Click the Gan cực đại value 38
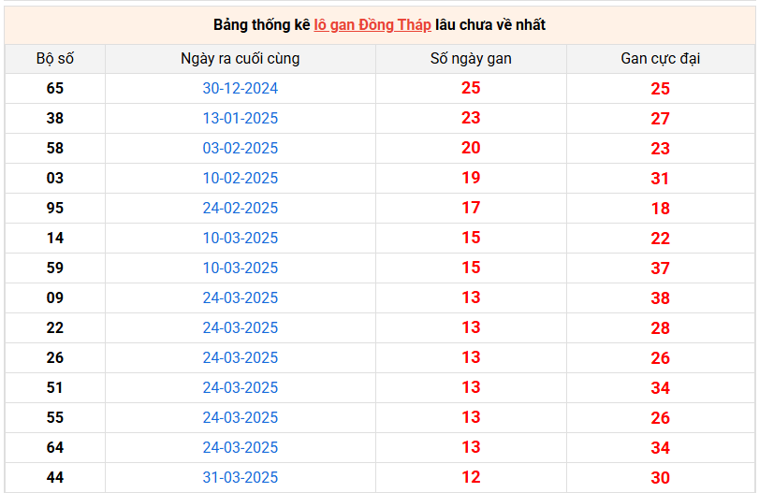Screen dimensions: 759x493 pyautogui.click(x=660, y=298)
